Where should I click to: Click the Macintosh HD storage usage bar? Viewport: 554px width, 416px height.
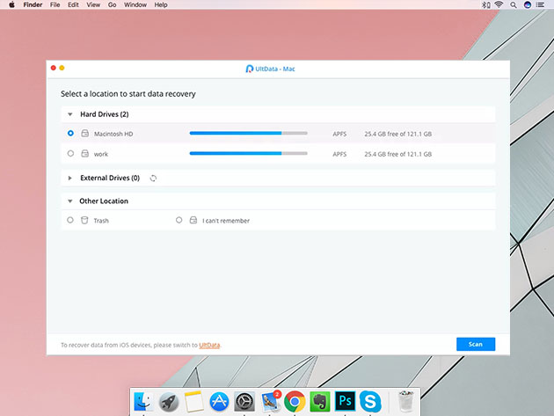pos(248,134)
